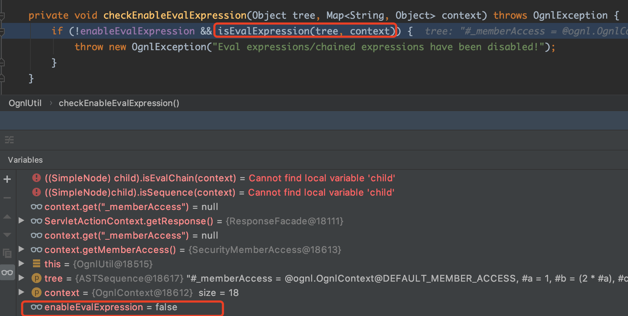Select the 'context = {OgnlContext@18612}' row
628x316 pixels.
322,293
